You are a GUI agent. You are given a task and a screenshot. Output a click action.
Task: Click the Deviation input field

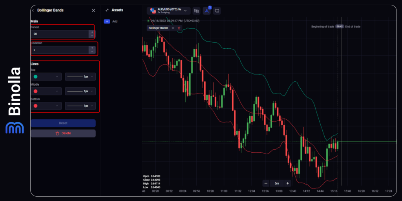[60, 50]
